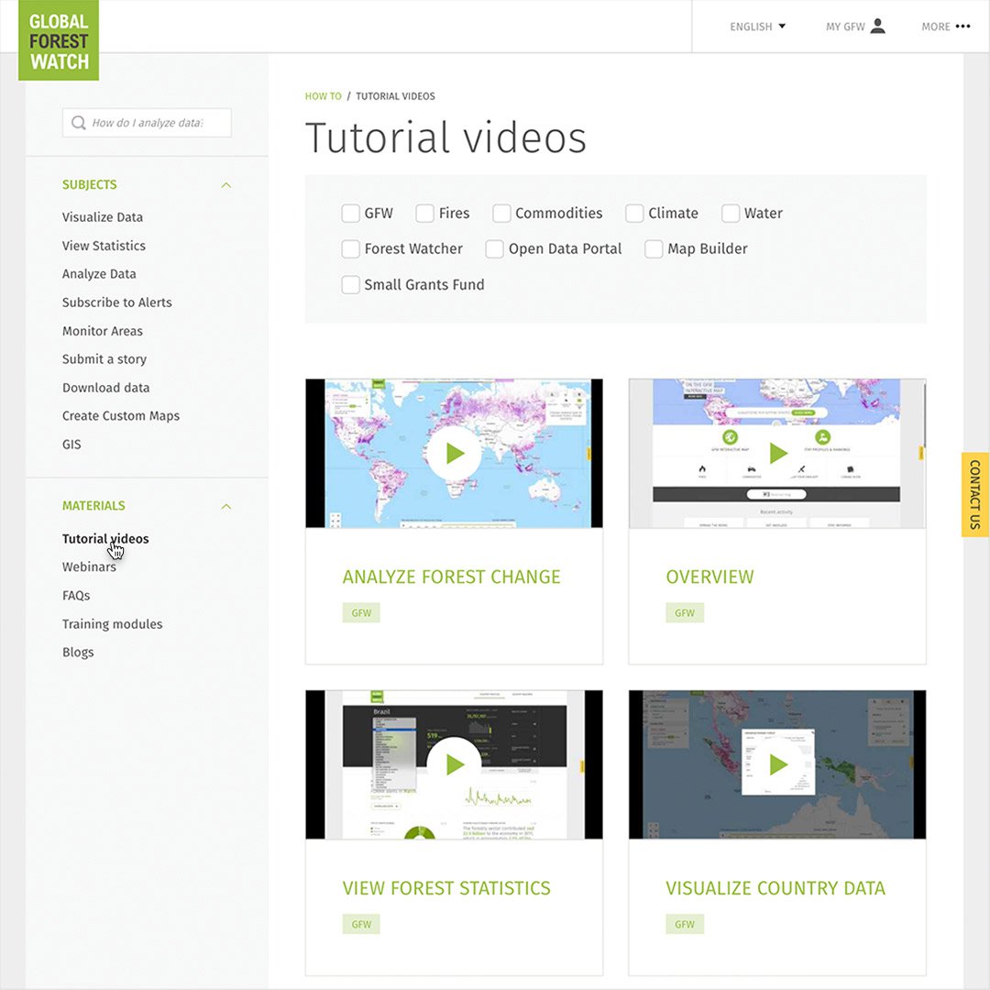The height and width of the screenshot is (990, 990).
Task: Enable the Commodities filter checkbox
Action: pyautogui.click(x=501, y=214)
